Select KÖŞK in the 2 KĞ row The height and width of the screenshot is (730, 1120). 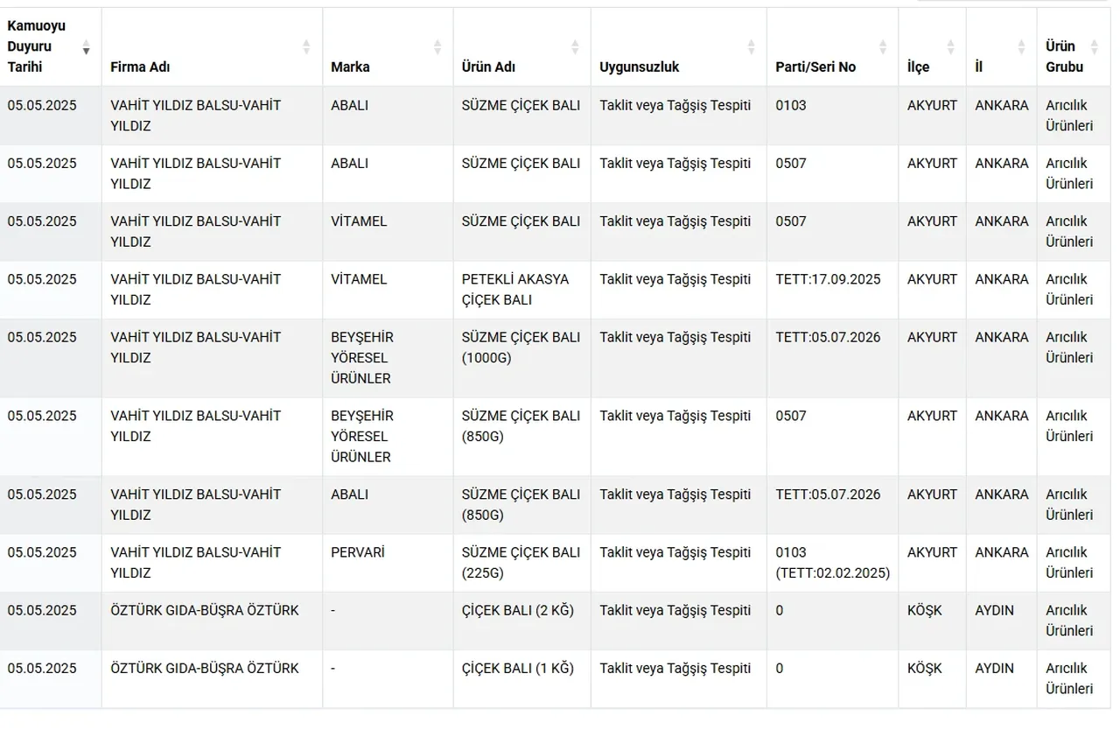click(x=925, y=610)
